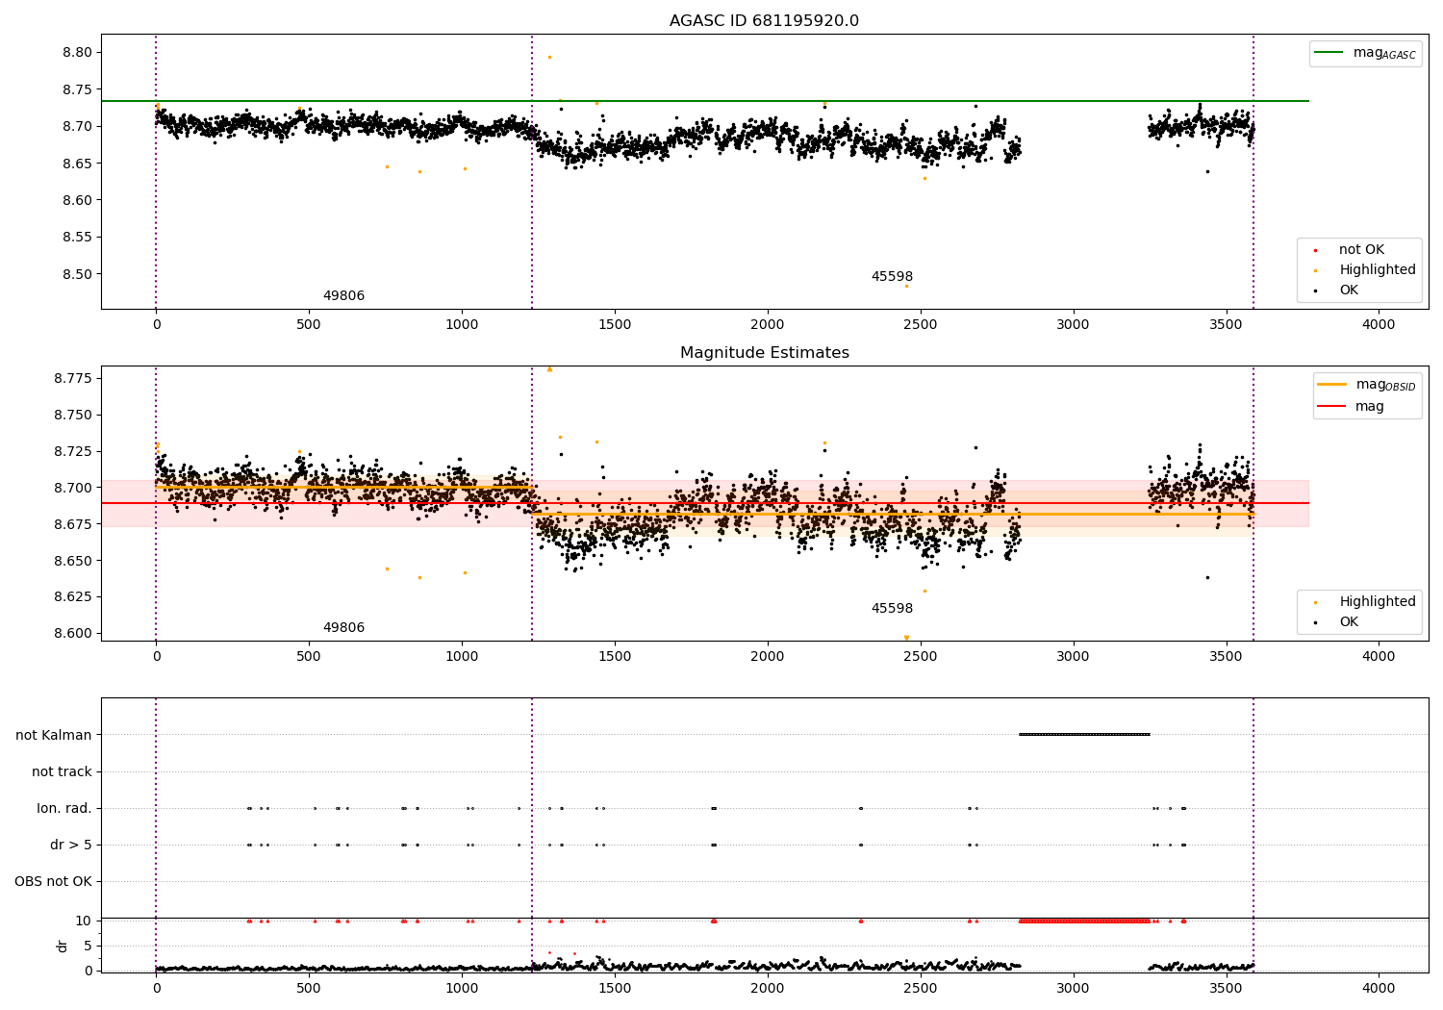Select the "not OK" legend entry
This screenshot has height=1010, width=1443.
(x=1361, y=250)
